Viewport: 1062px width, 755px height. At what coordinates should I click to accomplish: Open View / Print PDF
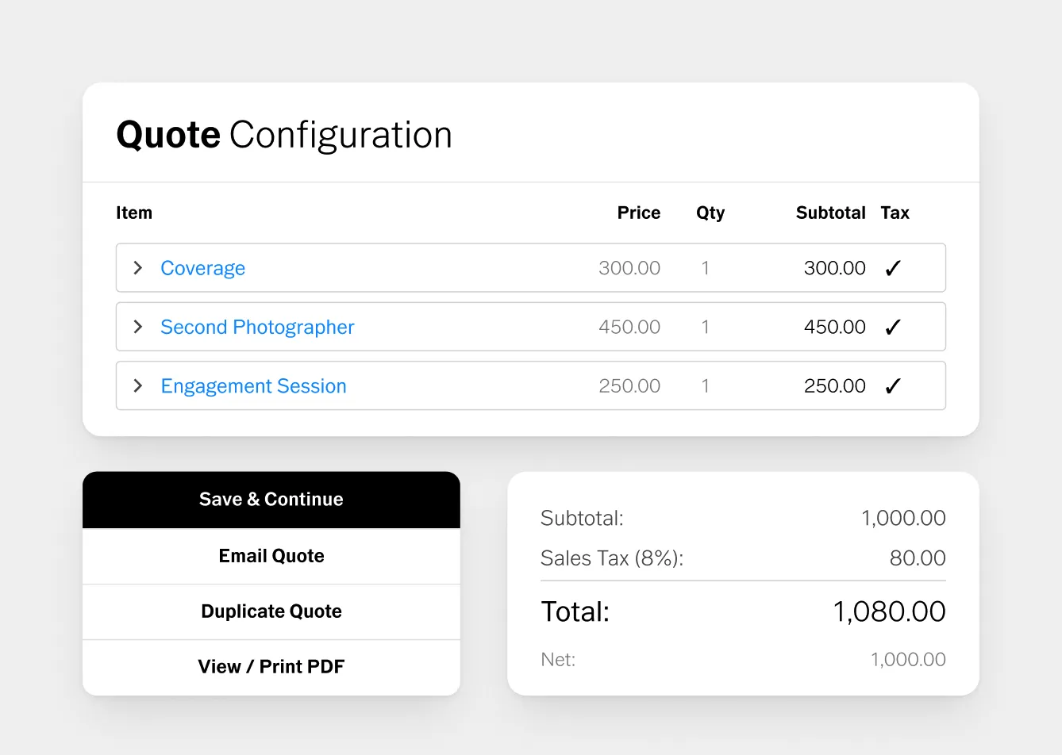[271, 667]
